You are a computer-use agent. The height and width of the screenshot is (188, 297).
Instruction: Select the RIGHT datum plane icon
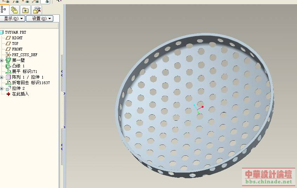pos(8,38)
